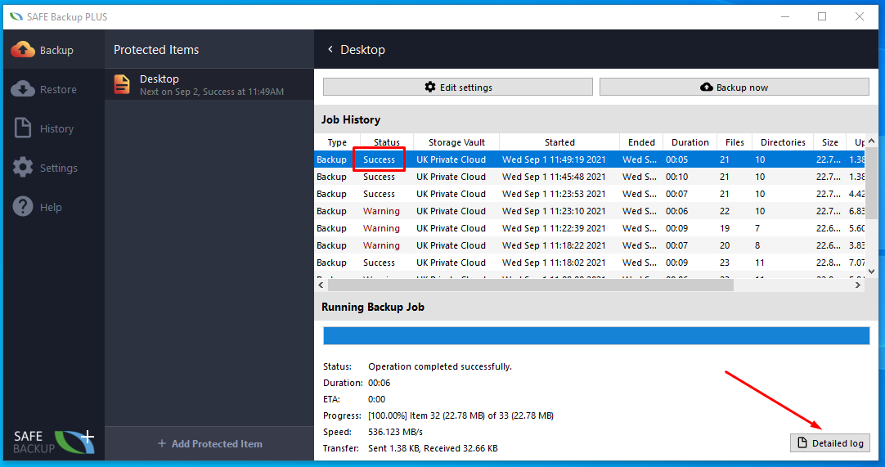Screen dimensions: 885x467
Task: Sort job history by Status column
Action: pos(387,142)
